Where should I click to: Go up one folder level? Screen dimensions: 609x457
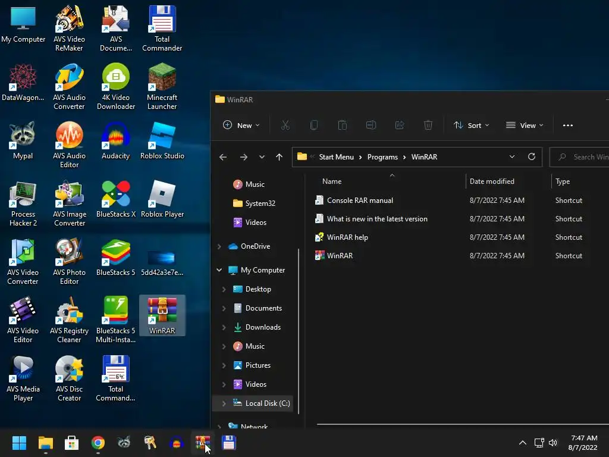280,157
